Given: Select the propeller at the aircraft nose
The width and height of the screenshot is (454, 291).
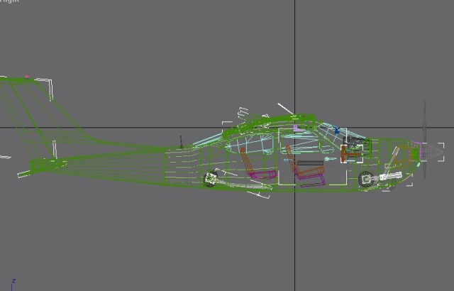Looking at the screenshot, I should click(x=425, y=140).
